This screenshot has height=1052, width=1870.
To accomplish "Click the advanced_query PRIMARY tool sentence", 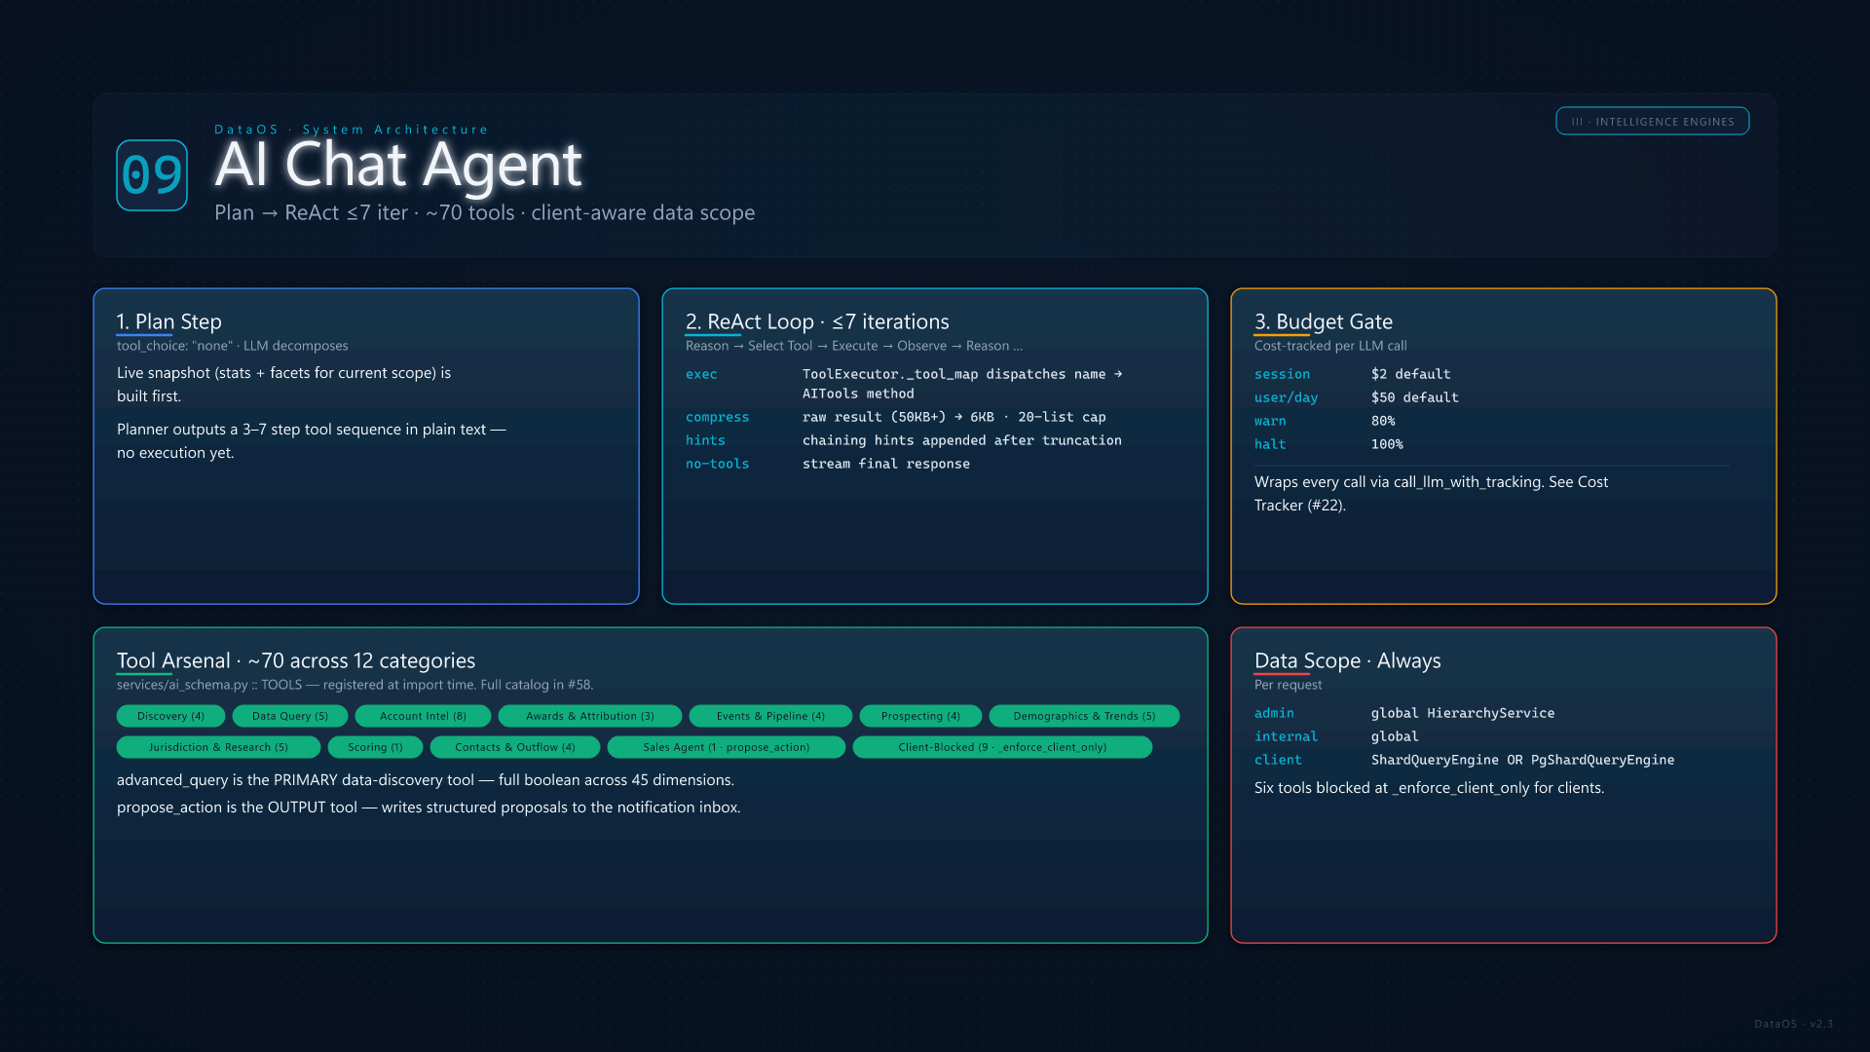I will click(426, 780).
